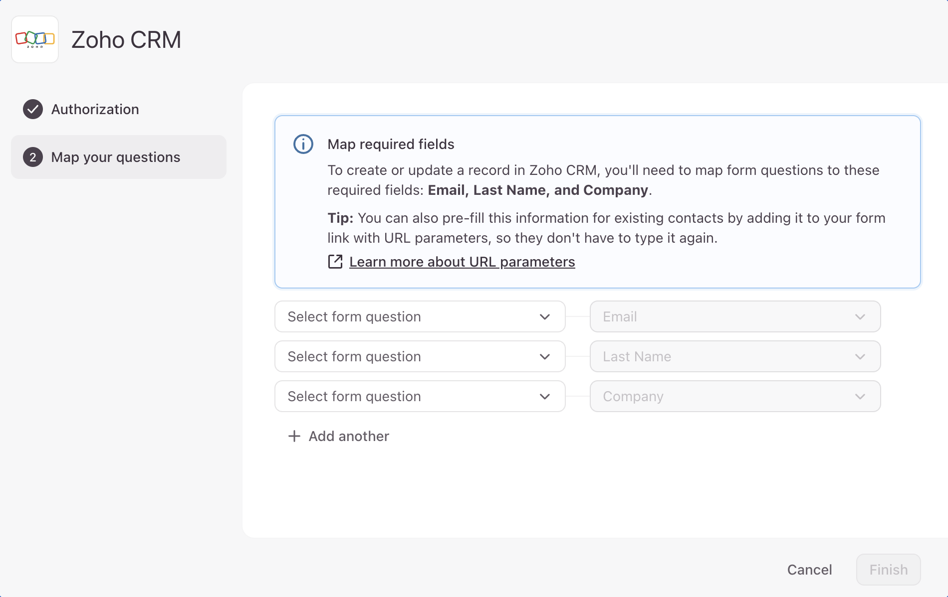Cancel the Zoho CRM setup
The height and width of the screenshot is (597, 948).
click(x=809, y=570)
